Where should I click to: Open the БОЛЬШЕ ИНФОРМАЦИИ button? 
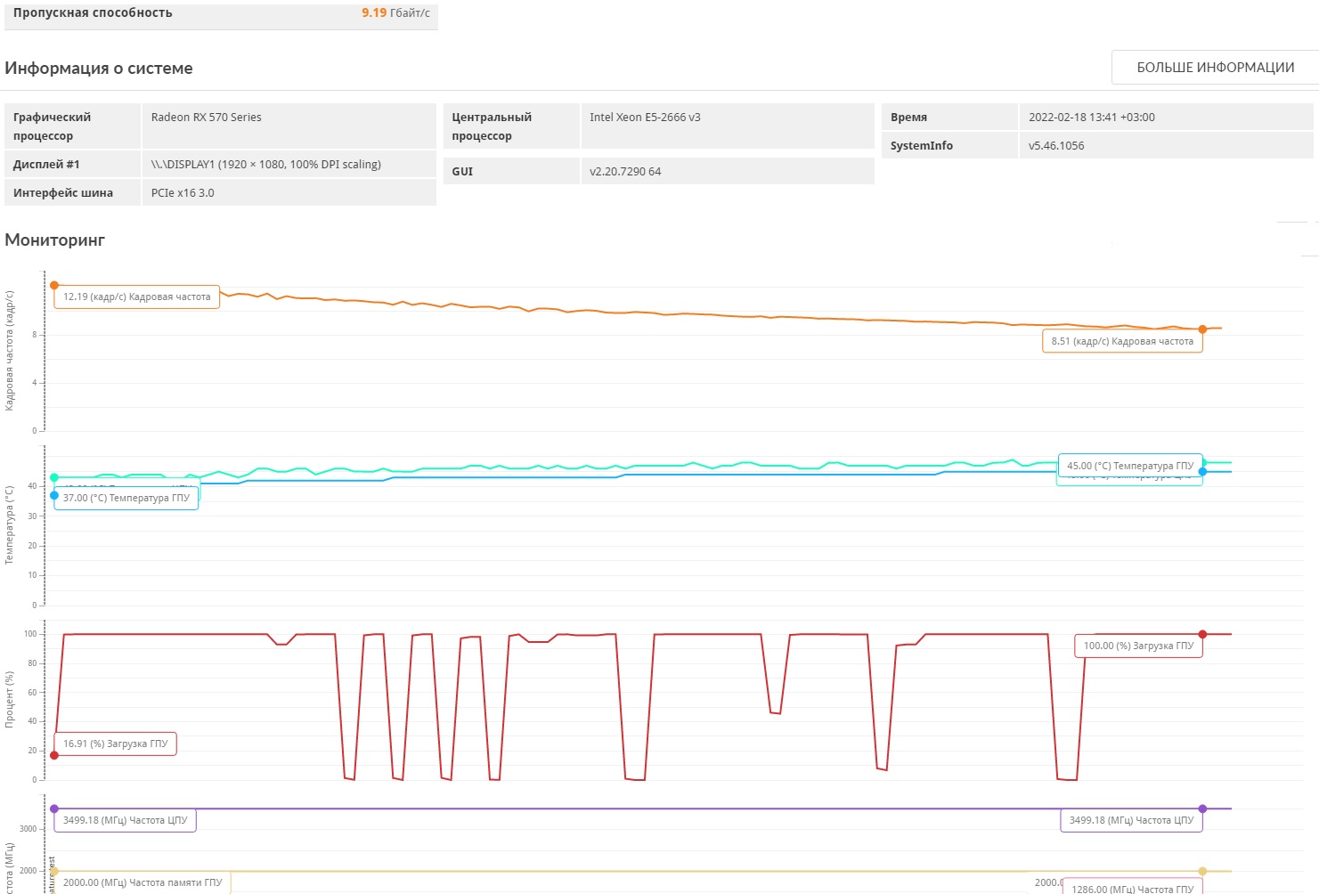click(1215, 68)
